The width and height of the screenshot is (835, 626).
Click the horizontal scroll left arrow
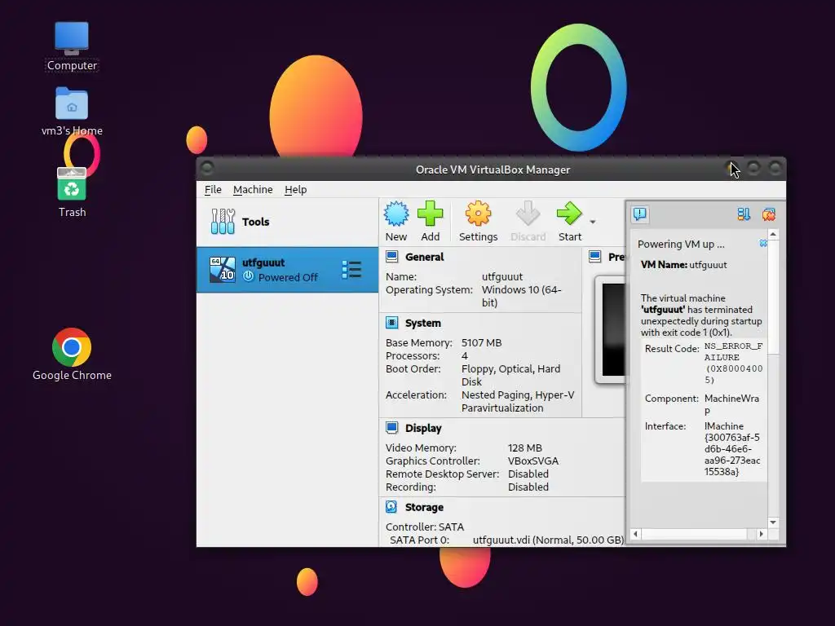pyautogui.click(x=635, y=534)
